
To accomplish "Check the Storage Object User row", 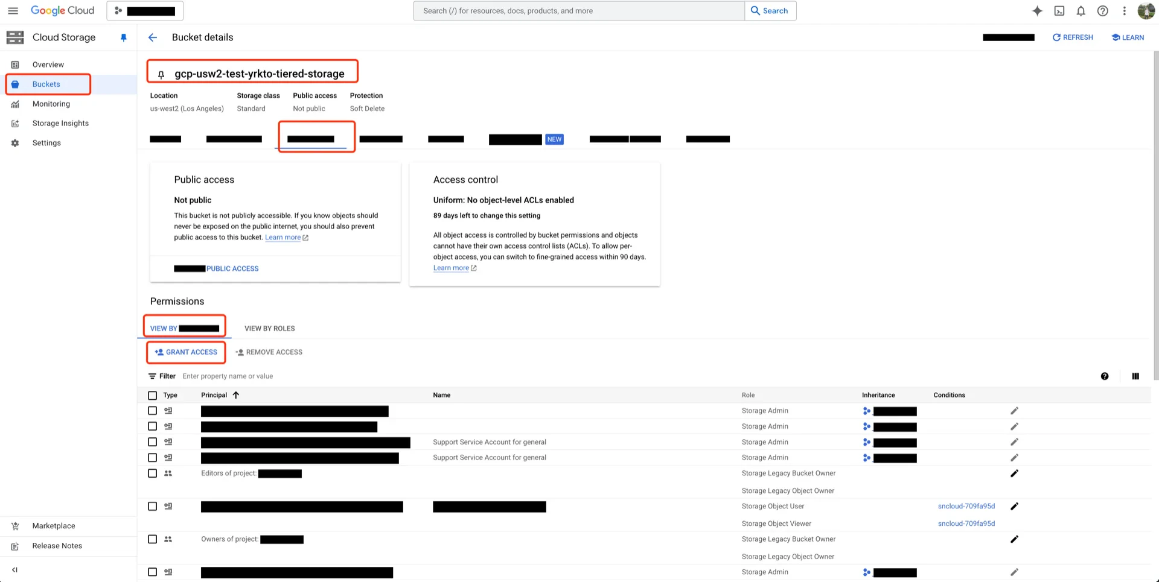I will [x=152, y=507].
